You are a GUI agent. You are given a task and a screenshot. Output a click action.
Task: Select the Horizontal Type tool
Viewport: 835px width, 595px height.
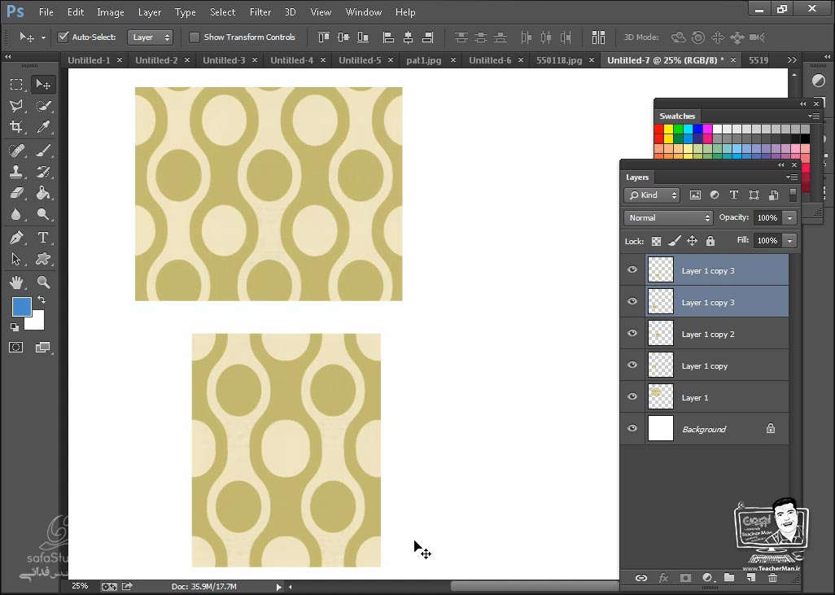43,238
